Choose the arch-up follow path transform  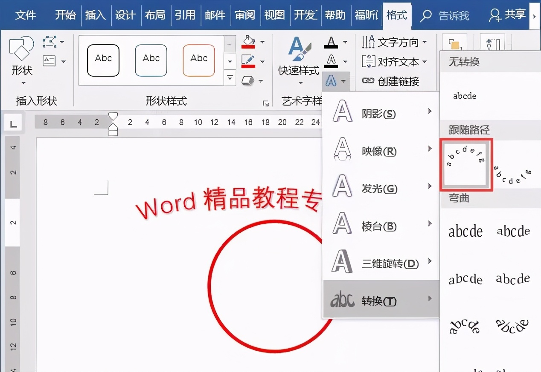point(466,164)
